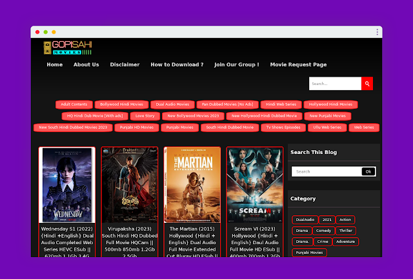413x279 pixels.
Task: Open Wednesday S1 (2022) post title
Action: pos(67,242)
